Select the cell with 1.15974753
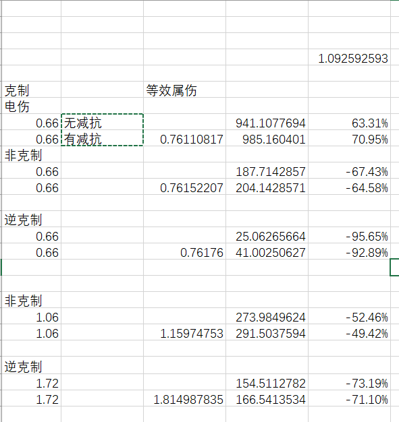The image size is (399, 422). click(185, 332)
